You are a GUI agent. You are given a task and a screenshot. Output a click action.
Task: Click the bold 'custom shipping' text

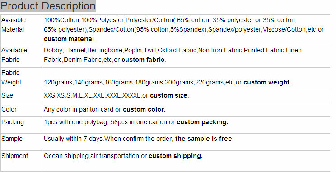(x=176, y=156)
